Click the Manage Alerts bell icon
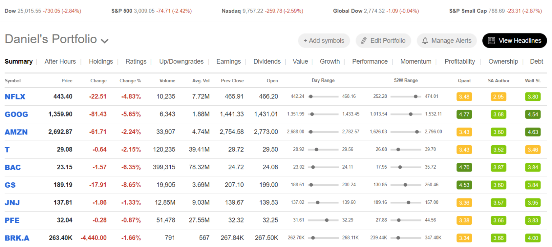This screenshot has height=247, width=552. [425, 40]
